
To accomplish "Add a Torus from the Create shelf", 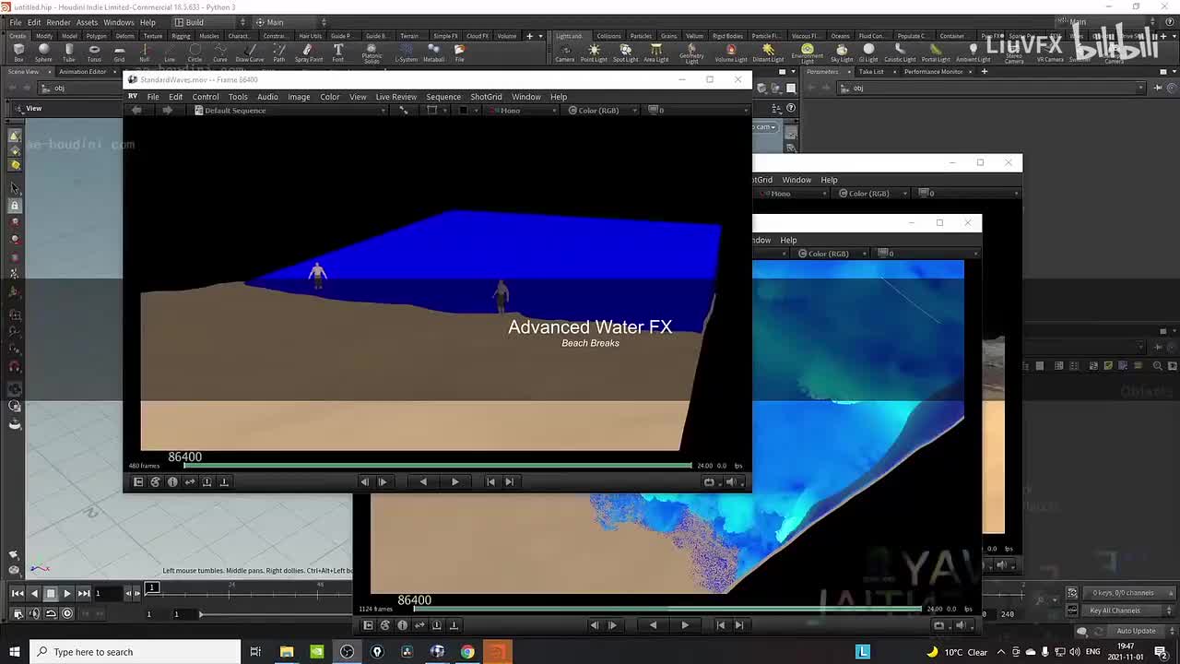I will coord(94,53).
